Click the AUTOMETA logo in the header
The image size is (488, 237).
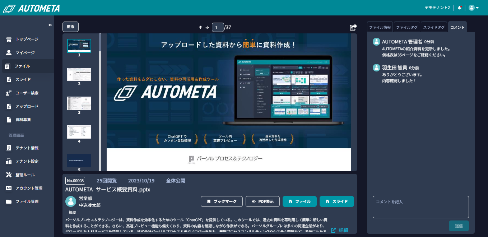point(32,8)
